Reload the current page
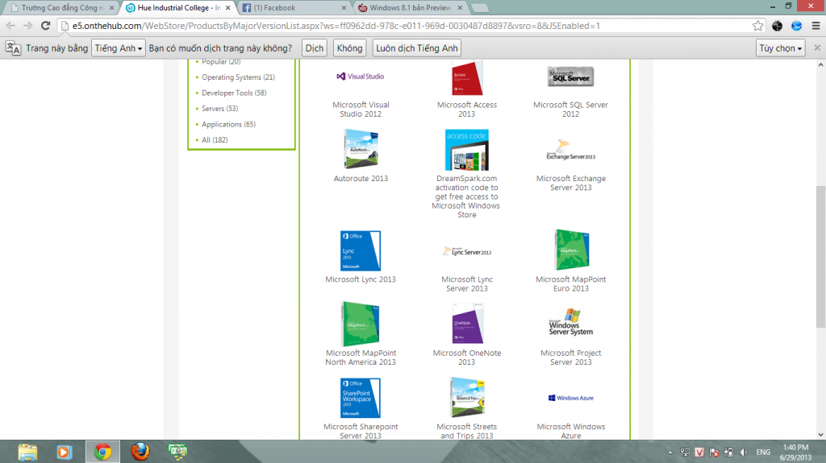 [x=46, y=25]
